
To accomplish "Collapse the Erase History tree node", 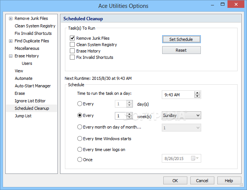I will 11,56.
